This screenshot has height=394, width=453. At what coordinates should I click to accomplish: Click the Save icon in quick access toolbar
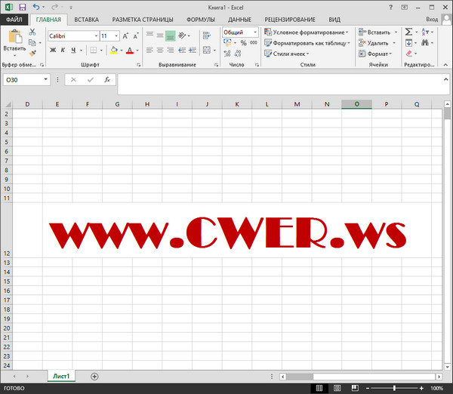22,6
